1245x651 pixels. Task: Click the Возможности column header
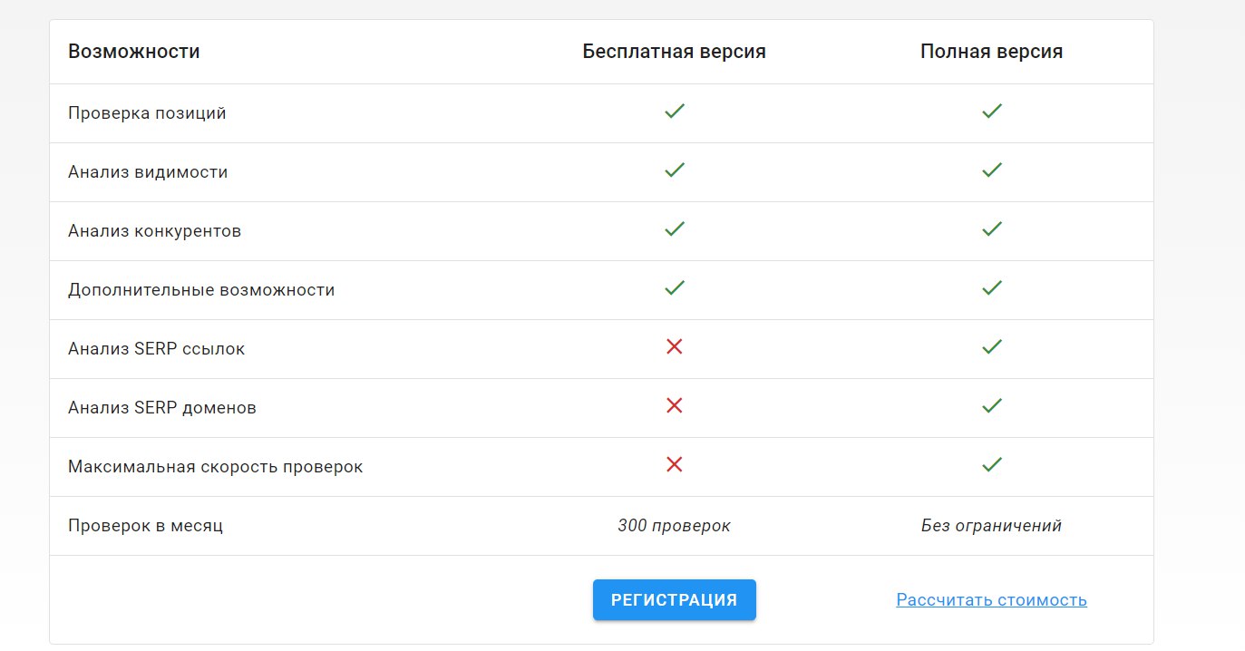134,52
